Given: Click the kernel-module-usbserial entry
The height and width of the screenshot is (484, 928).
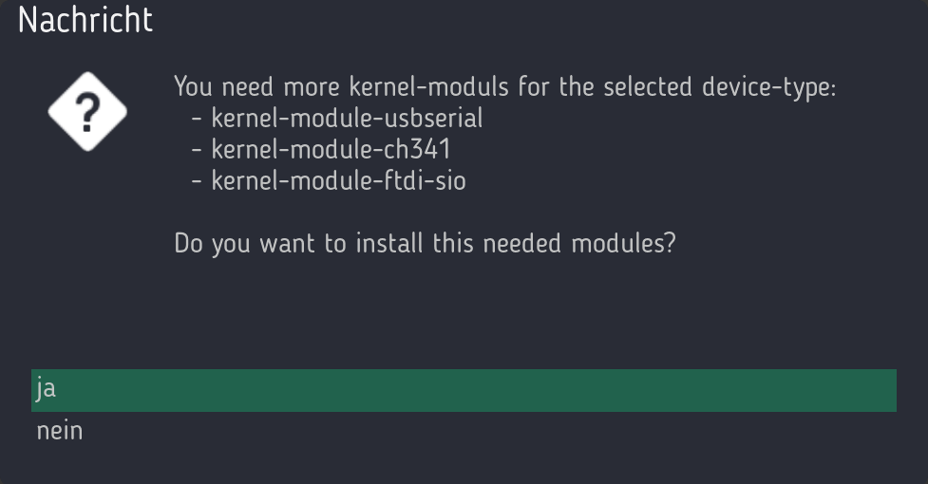Looking at the screenshot, I should point(347,119).
